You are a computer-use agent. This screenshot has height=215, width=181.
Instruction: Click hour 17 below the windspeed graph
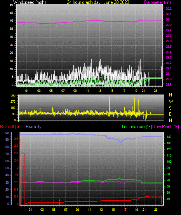124,91
